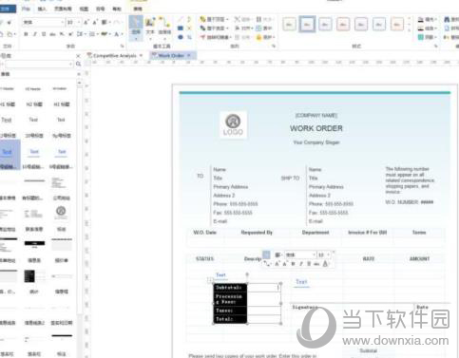
Task: Open the blue File menu tab
Action: click(x=8, y=9)
